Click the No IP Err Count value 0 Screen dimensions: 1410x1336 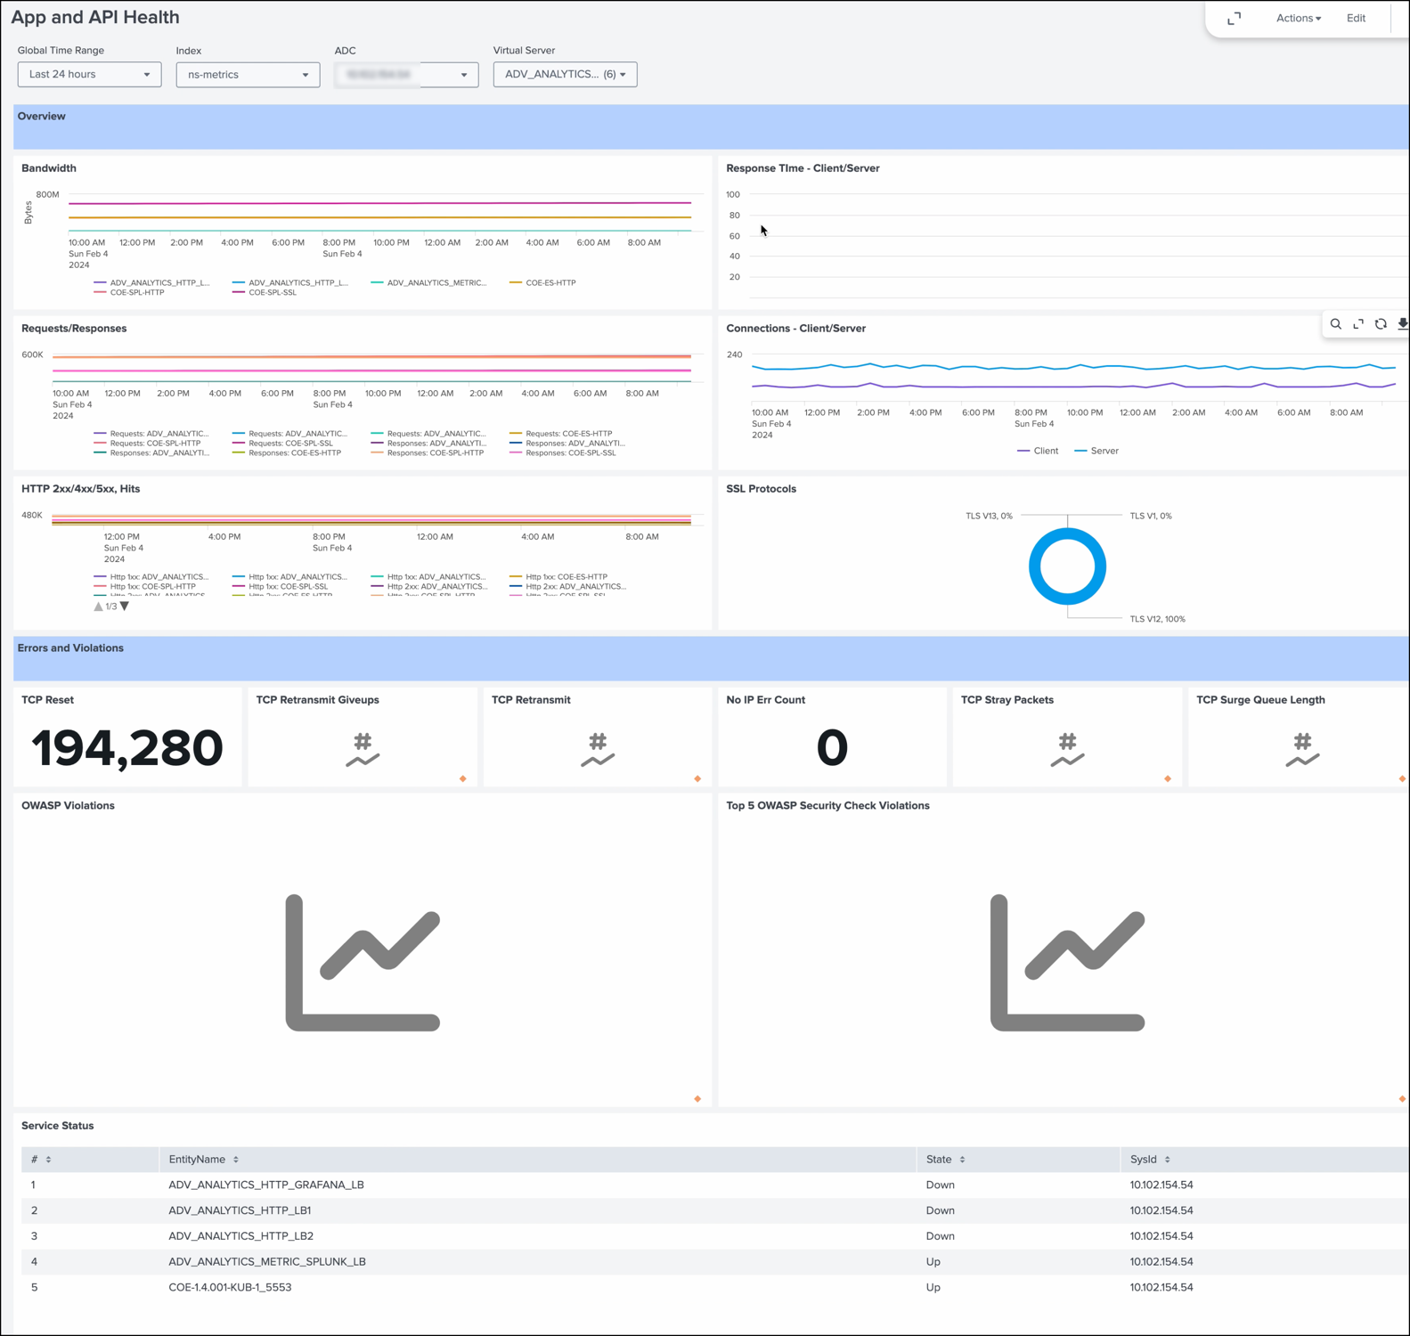coord(832,747)
